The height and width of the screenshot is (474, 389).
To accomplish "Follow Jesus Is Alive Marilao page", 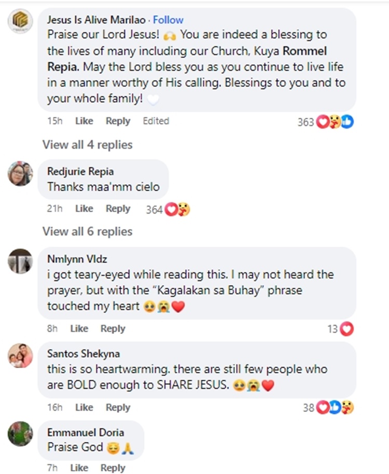I will coord(168,20).
